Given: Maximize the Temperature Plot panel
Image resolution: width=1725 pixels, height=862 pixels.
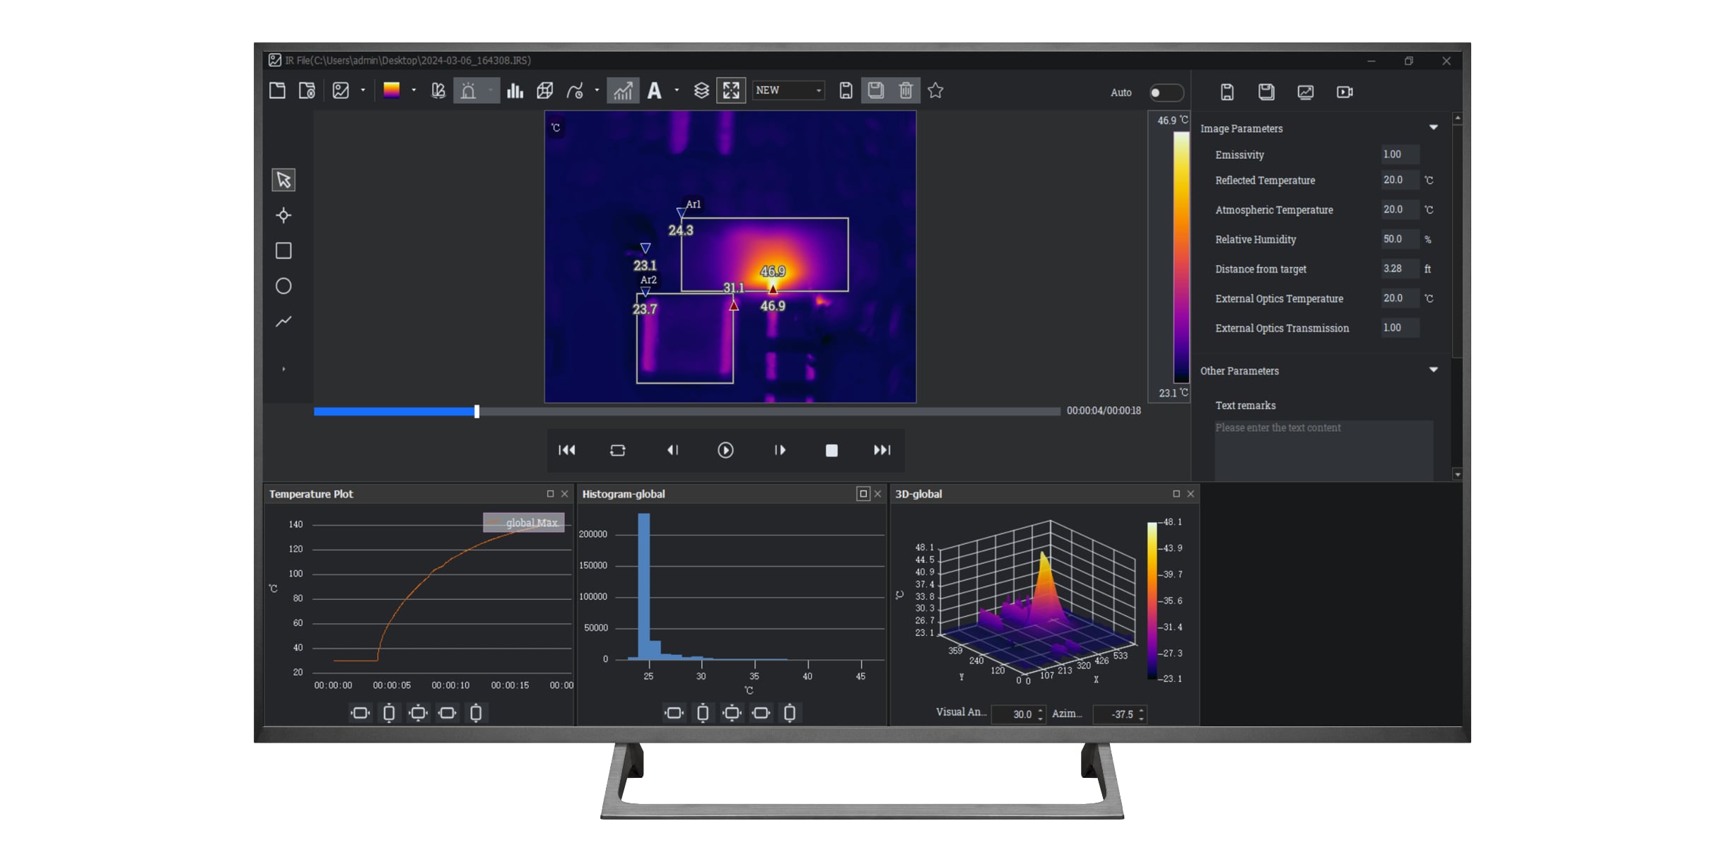Looking at the screenshot, I should 550,494.
